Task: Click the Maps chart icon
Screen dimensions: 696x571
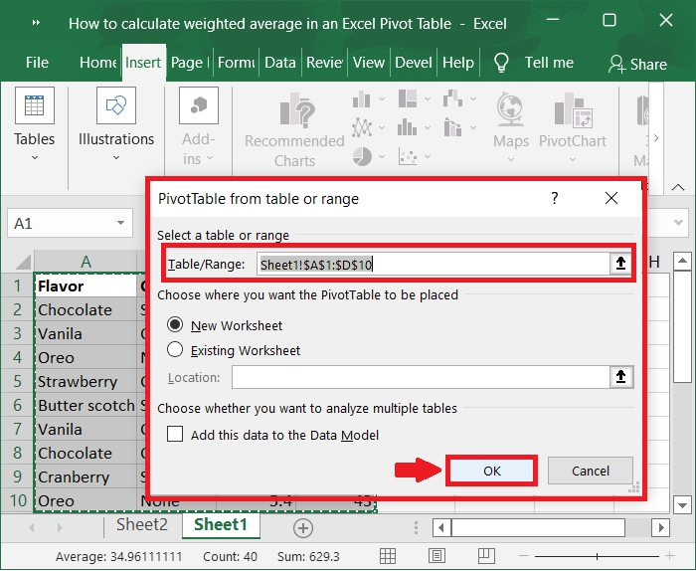Action: click(x=510, y=109)
